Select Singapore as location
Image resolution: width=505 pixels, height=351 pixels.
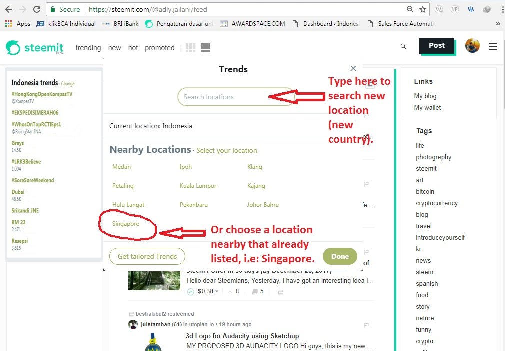point(126,224)
